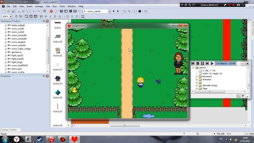
Task: Expand the room_s.ebott tree node
Action: click(x=6, y=25)
